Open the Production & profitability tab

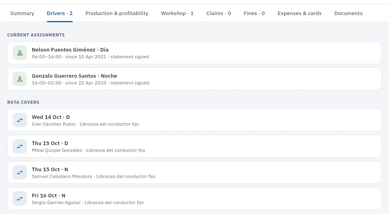[x=117, y=13]
